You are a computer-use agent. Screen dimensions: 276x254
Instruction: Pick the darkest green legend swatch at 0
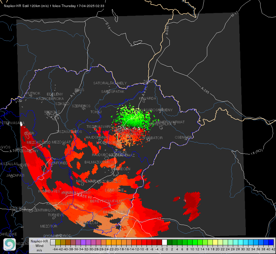169,242
